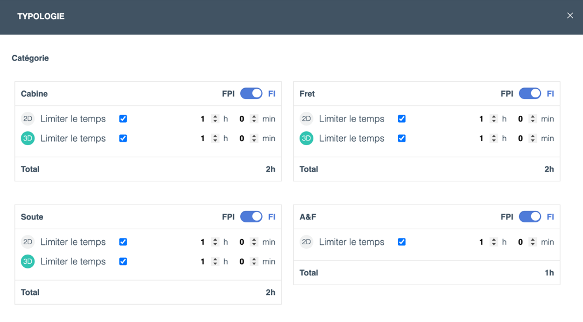This screenshot has width=583, height=322.
Task: Click the 2D badge in Fret
Action: [306, 119]
